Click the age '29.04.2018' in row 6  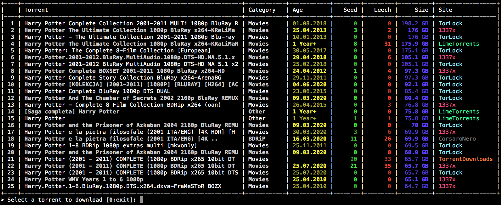click(x=309, y=57)
